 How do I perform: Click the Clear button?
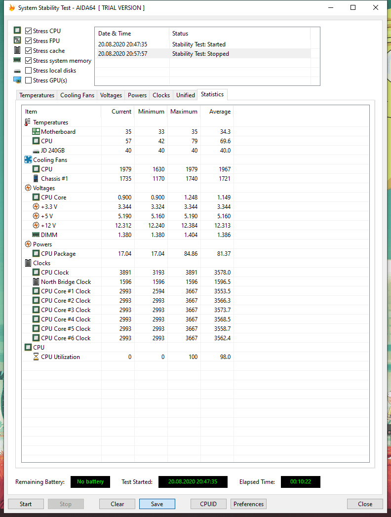click(117, 504)
